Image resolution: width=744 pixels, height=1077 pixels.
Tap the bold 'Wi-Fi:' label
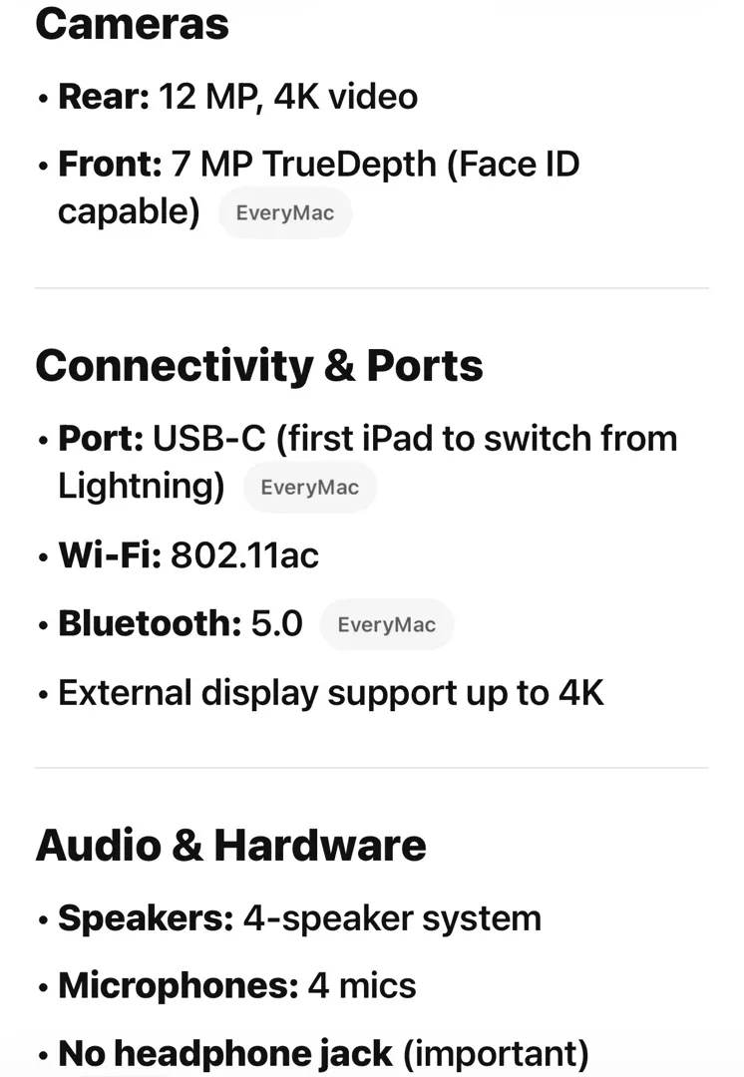[x=110, y=555]
